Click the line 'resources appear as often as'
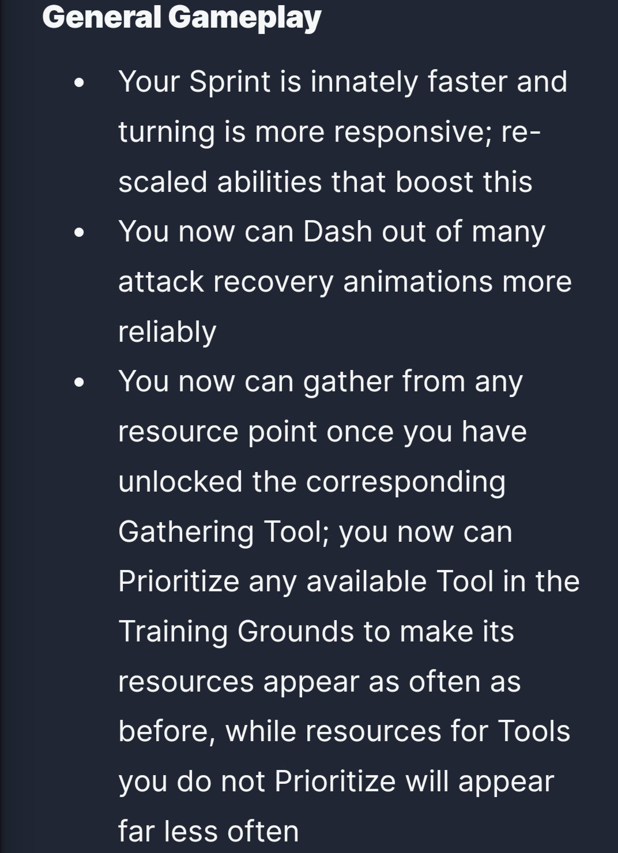Screen dimensions: 618x853 (x=319, y=682)
